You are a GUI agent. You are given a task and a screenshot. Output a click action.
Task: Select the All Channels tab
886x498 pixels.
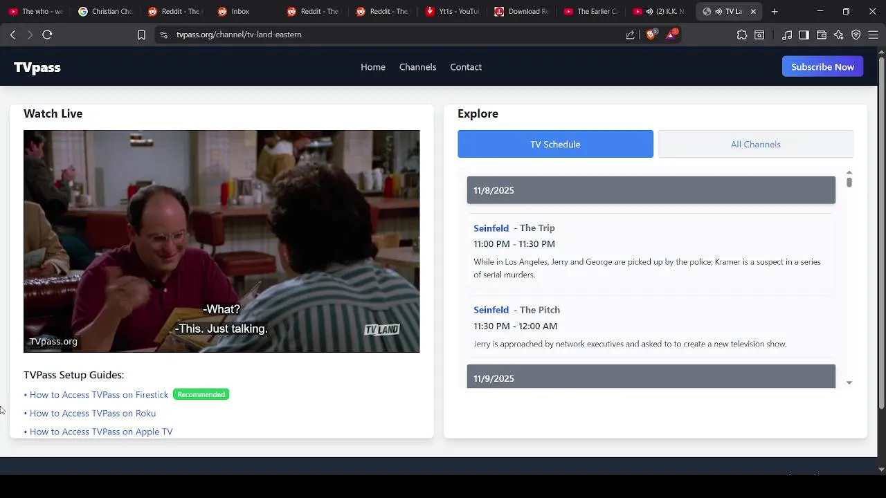(x=756, y=144)
